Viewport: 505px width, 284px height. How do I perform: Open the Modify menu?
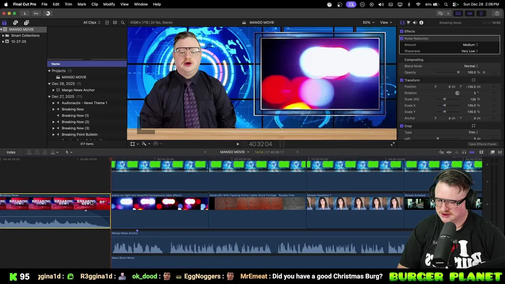pyautogui.click(x=109, y=4)
